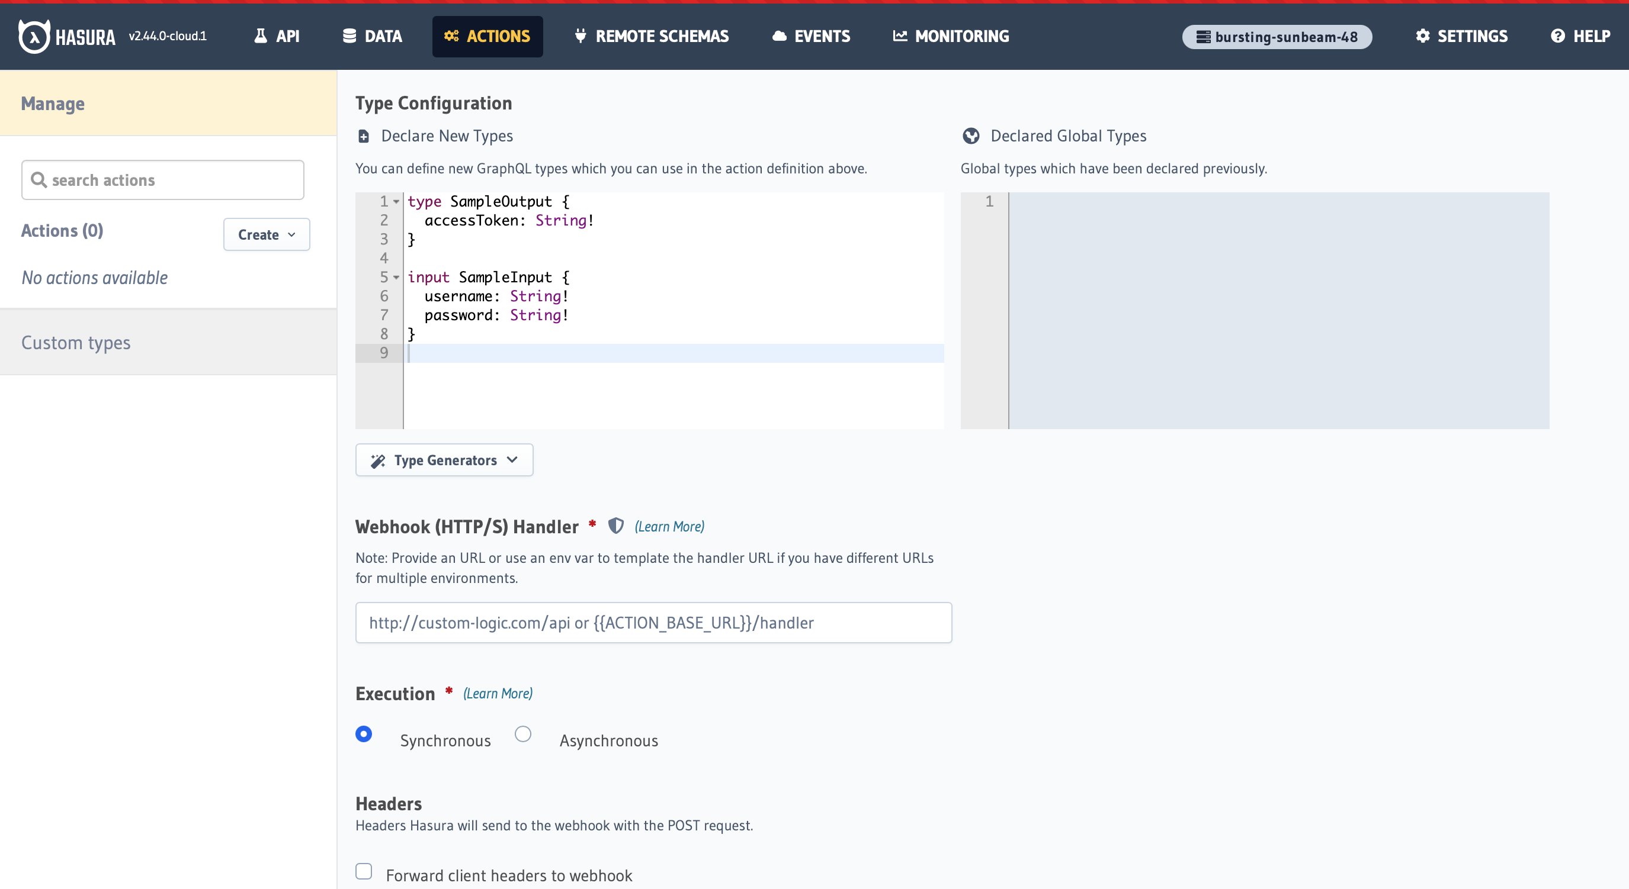Open Learn More link for Webhook Handler
Image resolution: width=1629 pixels, height=889 pixels.
pos(669,526)
